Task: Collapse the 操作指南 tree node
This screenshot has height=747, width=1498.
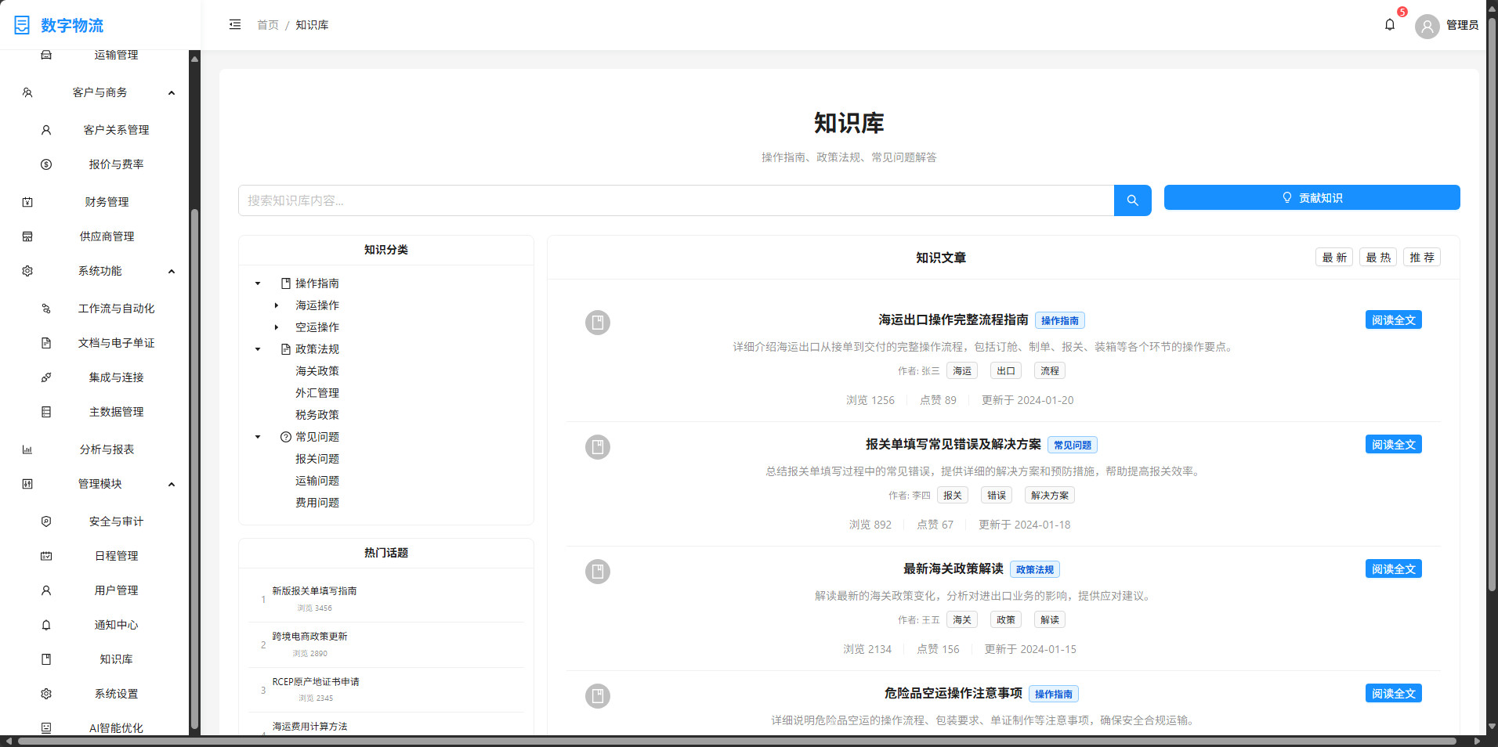Action: pyautogui.click(x=257, y=283)
